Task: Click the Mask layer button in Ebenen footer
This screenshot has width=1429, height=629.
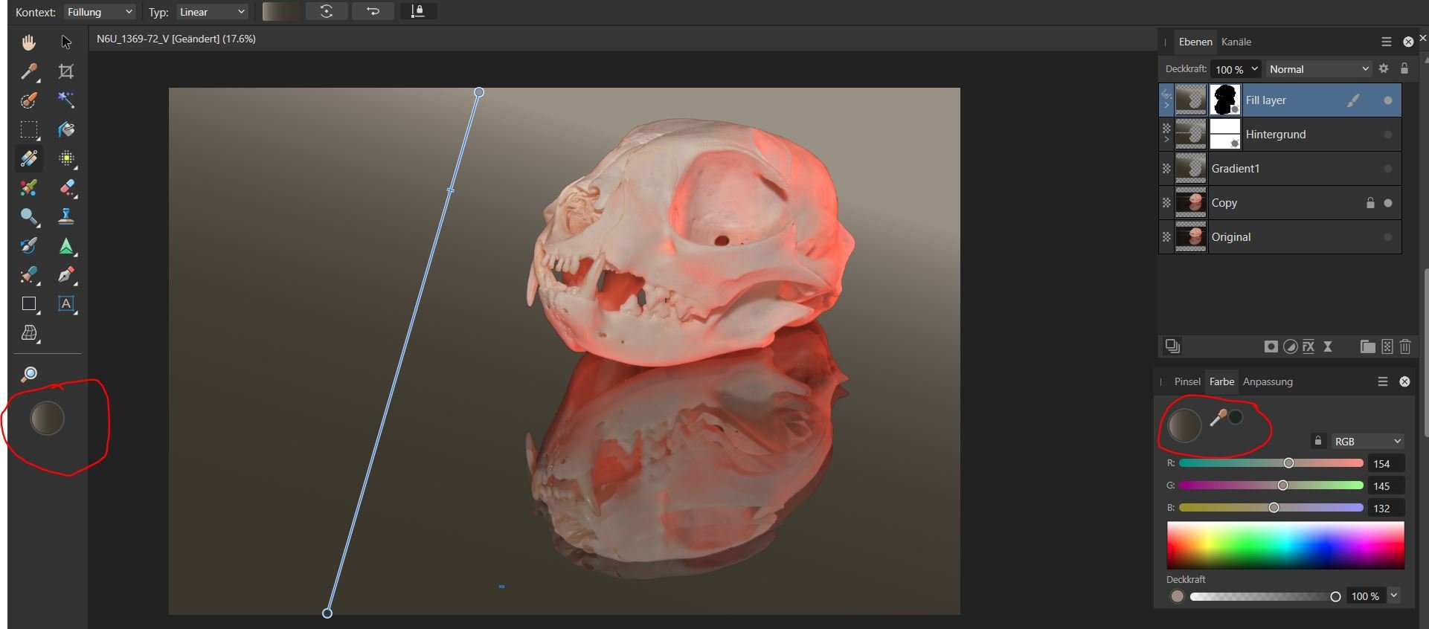Action: 1271,346
